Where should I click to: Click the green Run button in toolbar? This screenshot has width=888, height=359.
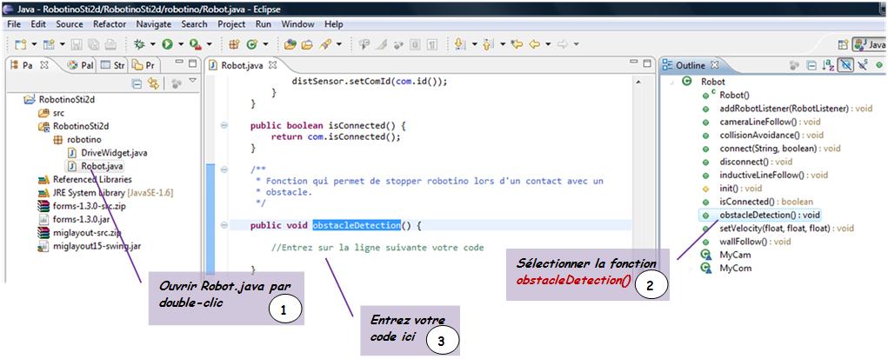coord(166,43)
